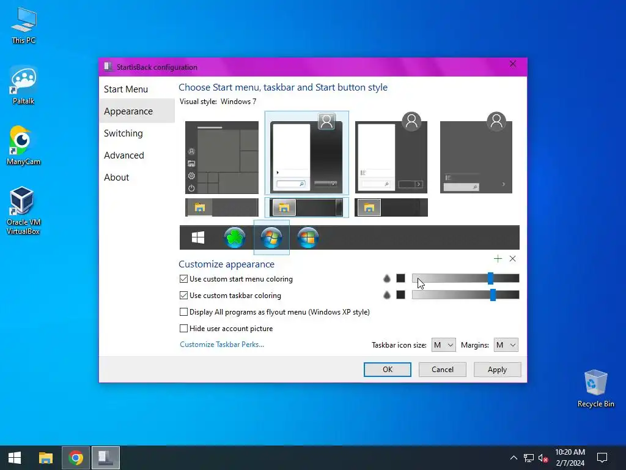Click the start menu opacity slider handle
Screen dimensions: 626x470
pos(490,278)
